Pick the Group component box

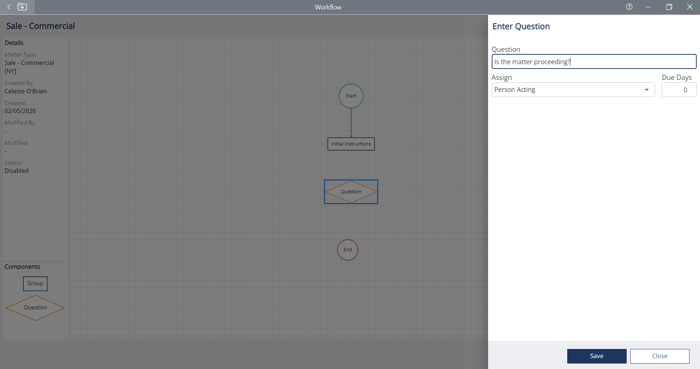(35, 283)
